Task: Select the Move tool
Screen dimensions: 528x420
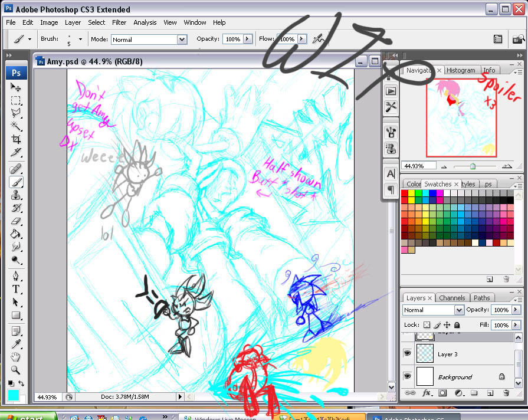Action: tap(15, 87)
